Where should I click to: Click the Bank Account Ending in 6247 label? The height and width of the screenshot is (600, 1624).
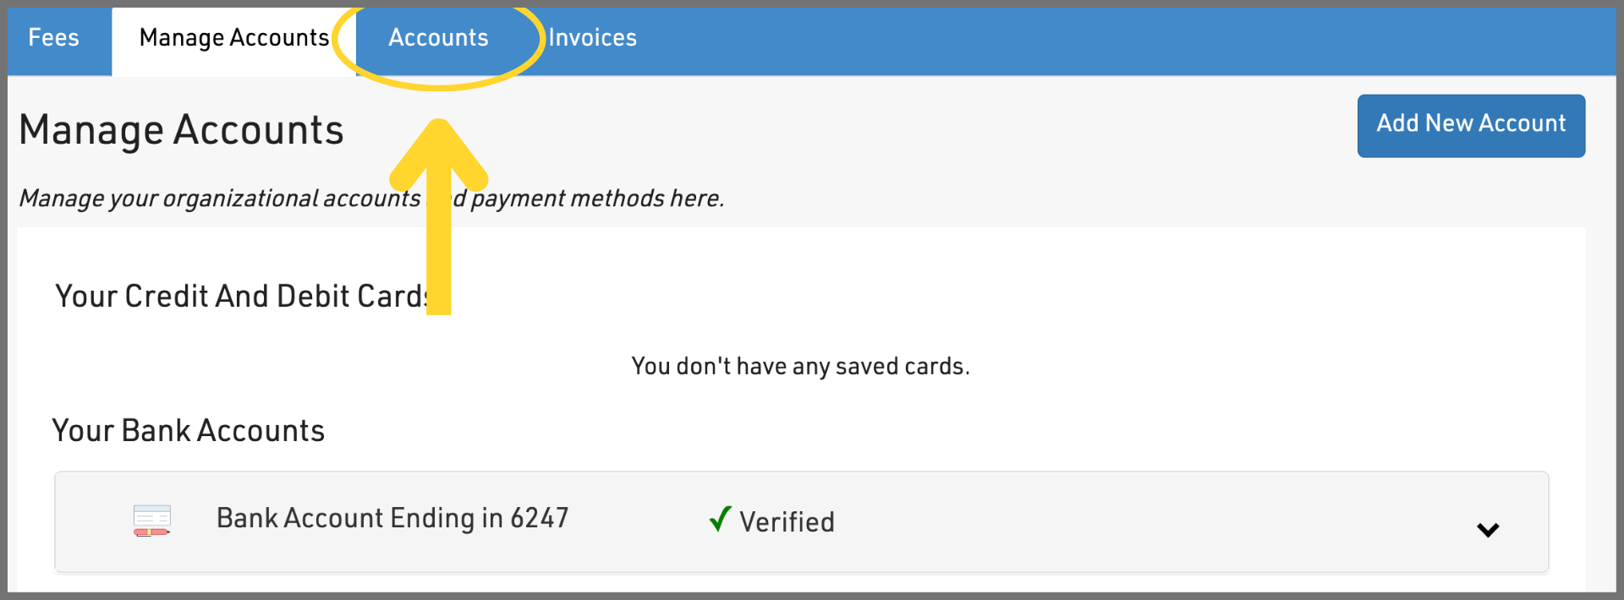tap(392, 518)
